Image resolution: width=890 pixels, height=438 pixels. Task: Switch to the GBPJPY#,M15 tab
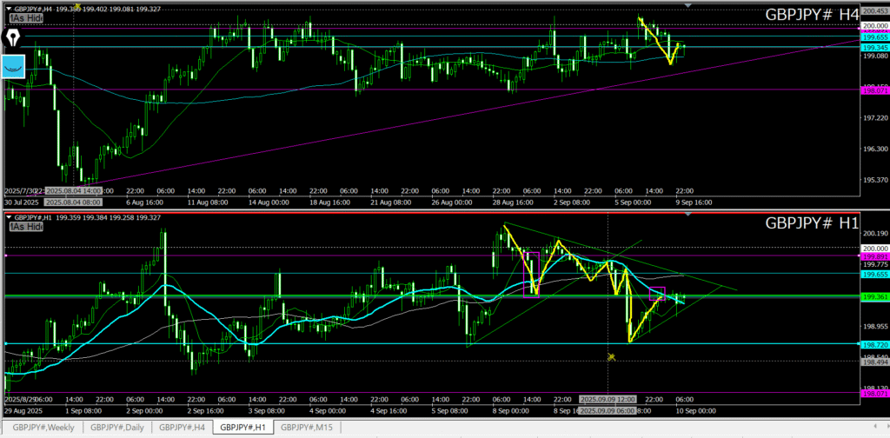(305, 428)
